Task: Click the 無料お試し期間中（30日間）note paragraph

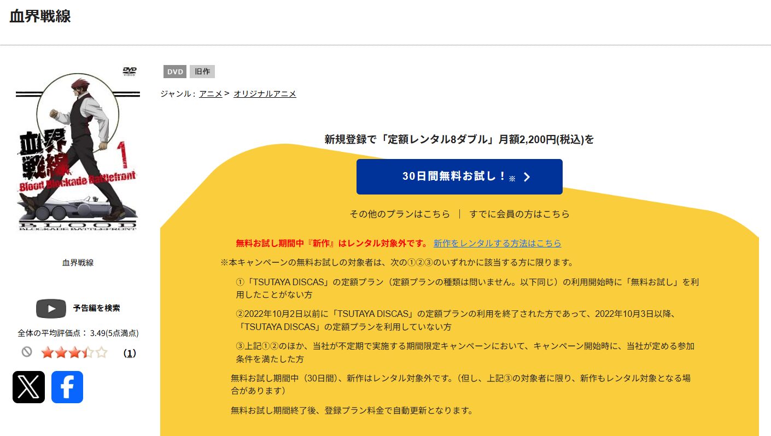Action: pos(460,384)
